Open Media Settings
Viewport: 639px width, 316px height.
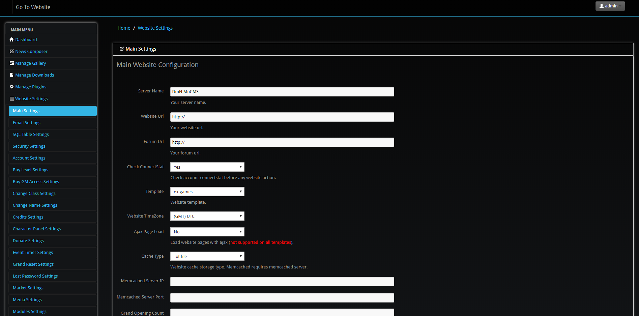tap(53, 300)
